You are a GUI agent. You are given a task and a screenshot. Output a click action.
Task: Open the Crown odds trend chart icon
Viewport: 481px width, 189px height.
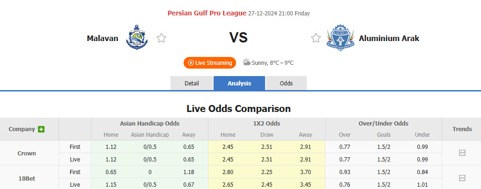tap(462, 153)
